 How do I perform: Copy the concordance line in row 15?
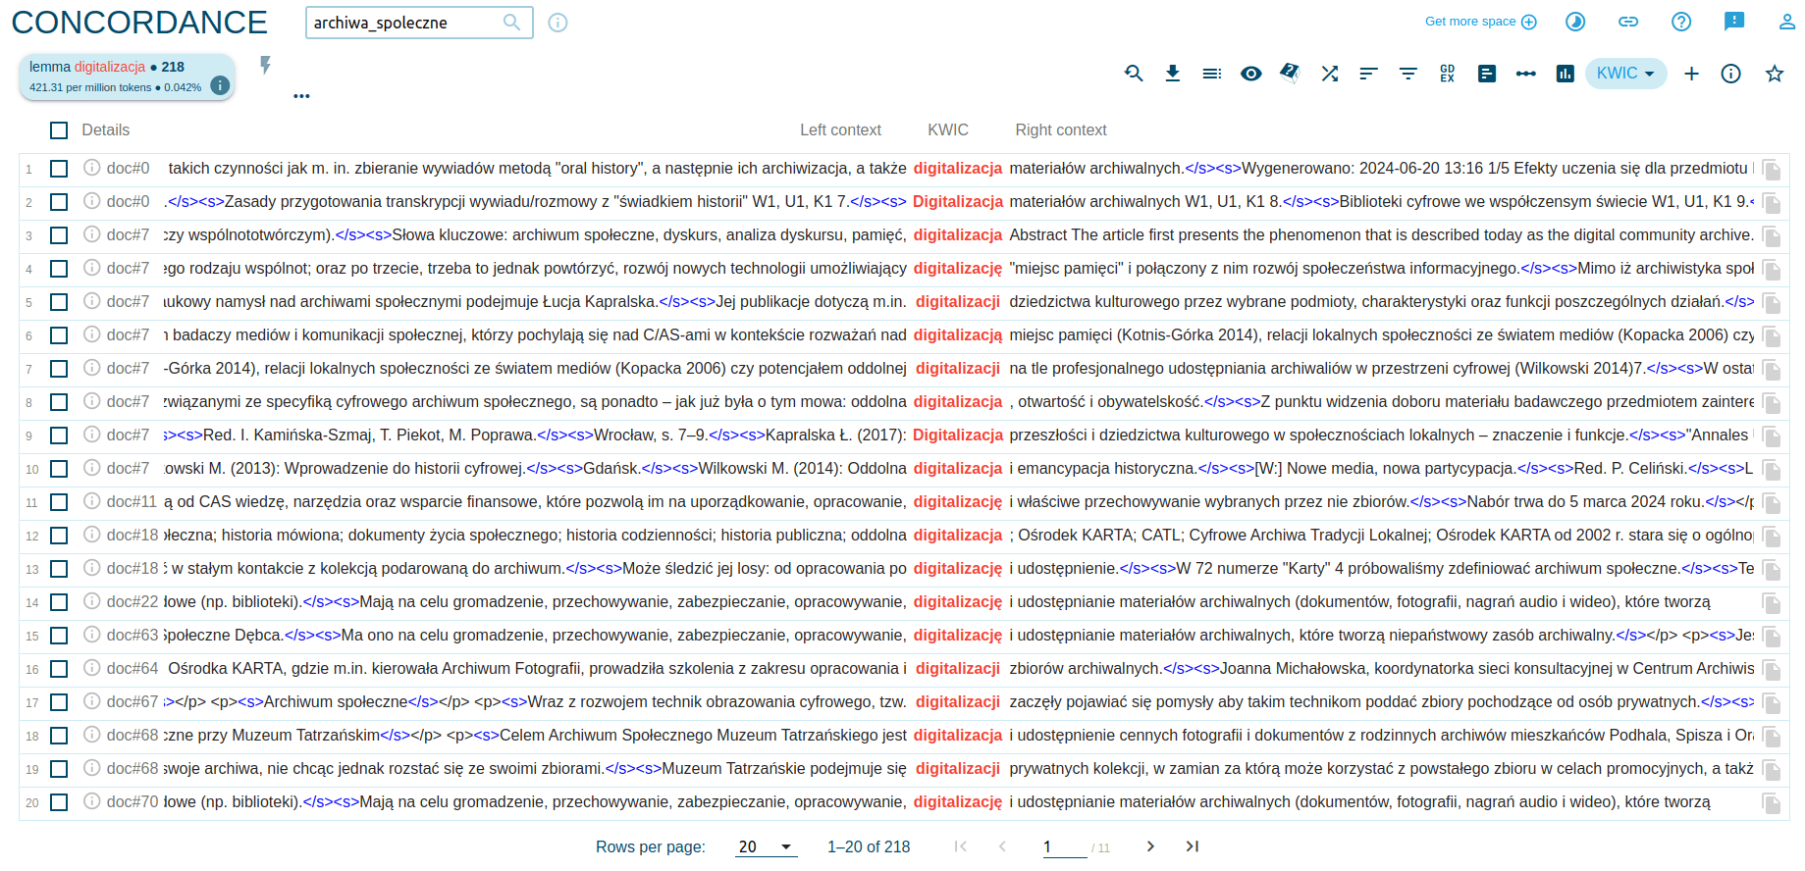click(1772, 637)
